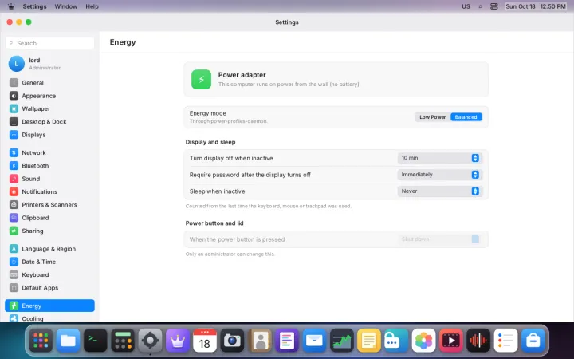Open the voice recorder waveform app in dock
Image resolution: width=574 pixels, height=359 pixels.
point(478,341)
